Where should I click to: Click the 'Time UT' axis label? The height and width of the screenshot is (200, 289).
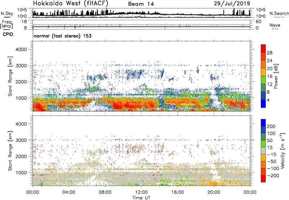click(x=141, y=198)
